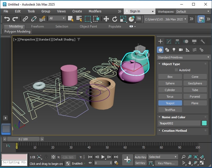The width and height of the screenshot is (212, 168).
Task: Open the Create menu
Action: pos(77,11)
